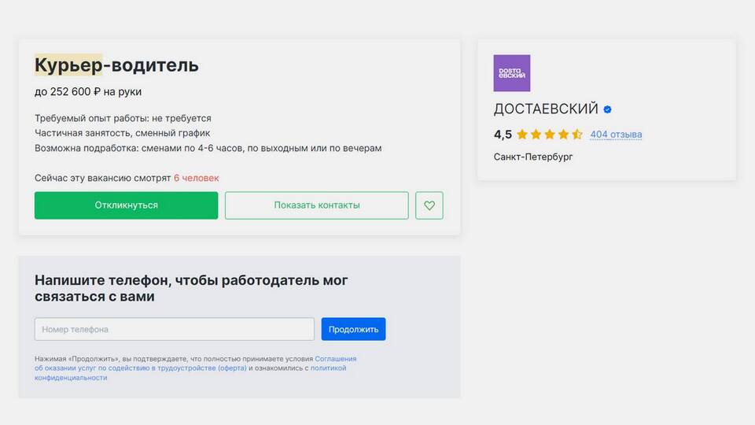The height and width of the screenshot is (425, 755).
Task: Click the Возможна подработка line
Action: click(x=208, y=148)
